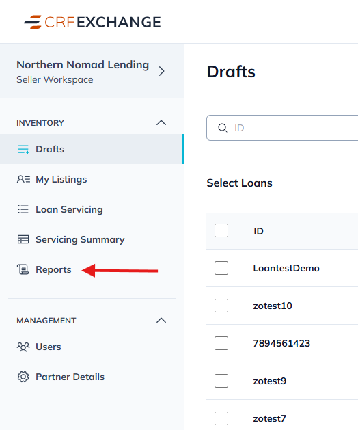
Task: Open the zotest9 loan link
Action: [270, 381]
